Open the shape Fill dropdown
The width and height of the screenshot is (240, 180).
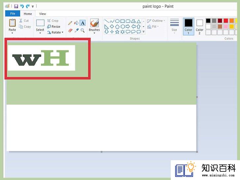[x=153, y=27]
